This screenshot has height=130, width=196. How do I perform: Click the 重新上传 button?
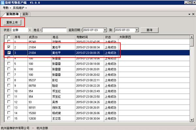(12, 23)
